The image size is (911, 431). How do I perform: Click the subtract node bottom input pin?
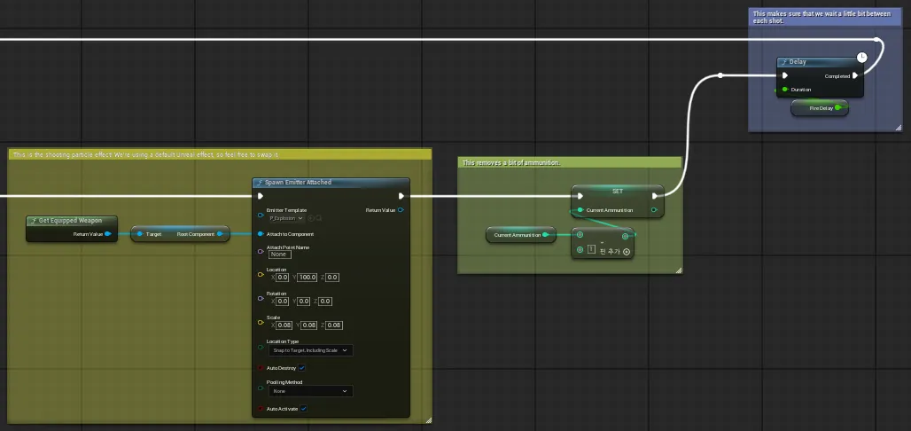(x=580, y=250)
